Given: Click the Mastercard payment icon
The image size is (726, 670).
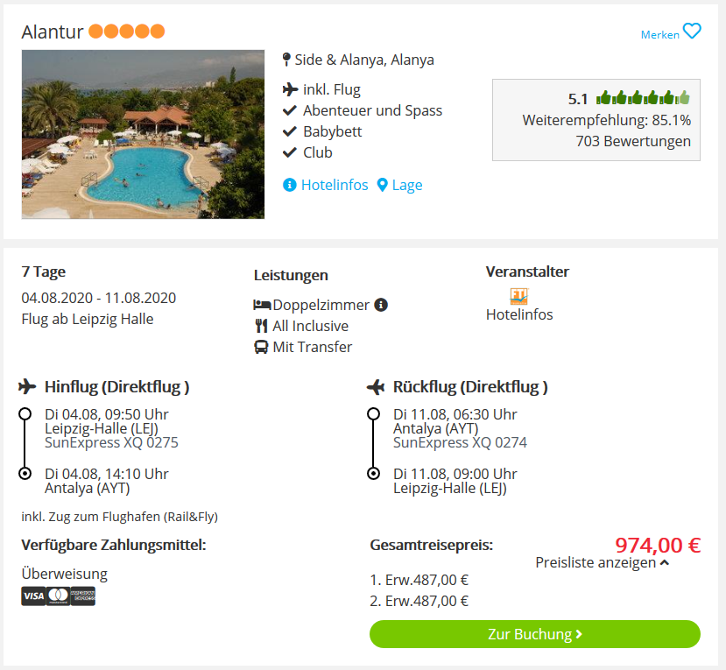Looking at the screenshot, I should tap(59, 596).
